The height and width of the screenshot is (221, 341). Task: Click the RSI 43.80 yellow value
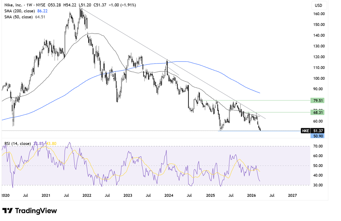51,143
